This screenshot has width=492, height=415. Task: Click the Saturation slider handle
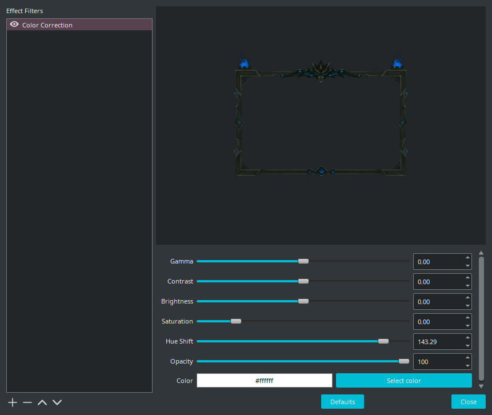[x=236, y=321]
